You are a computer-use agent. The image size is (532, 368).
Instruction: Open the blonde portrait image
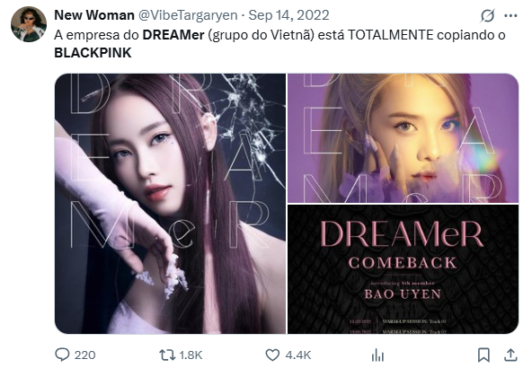[403, 138]
